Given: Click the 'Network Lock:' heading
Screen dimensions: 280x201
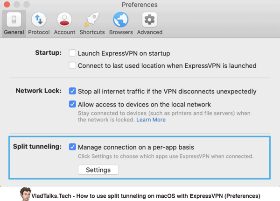Looking at the screenshot, I should point(39,91).
